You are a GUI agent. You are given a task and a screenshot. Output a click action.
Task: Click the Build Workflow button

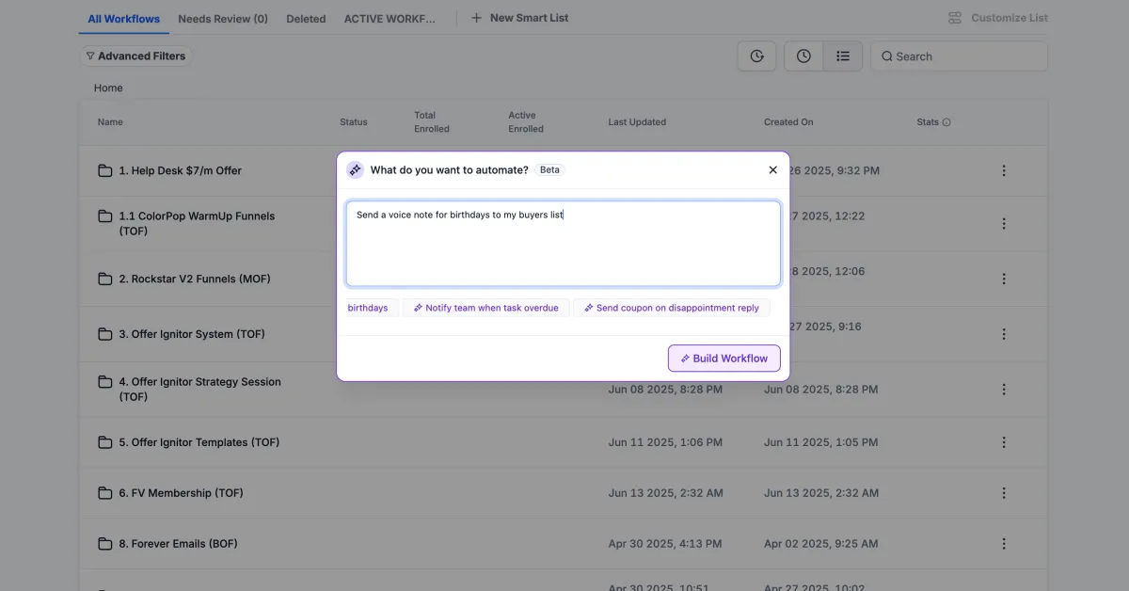(724, 359)
